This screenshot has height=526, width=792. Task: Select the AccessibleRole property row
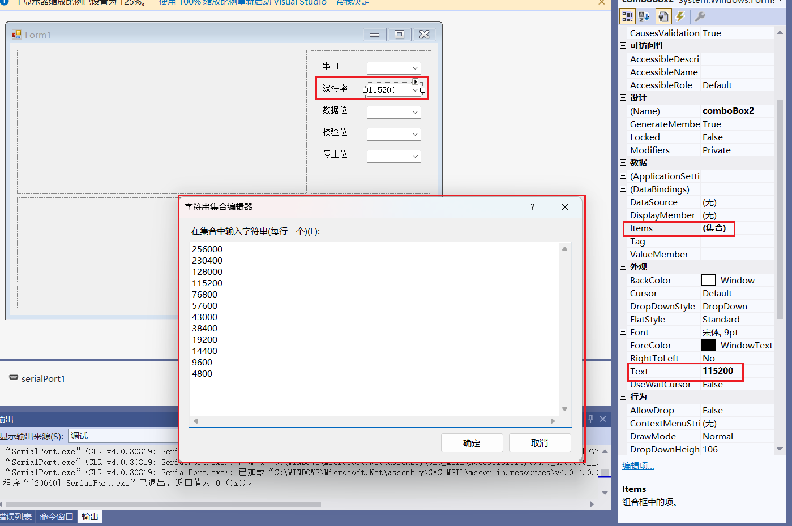pyautogui.click(x=701, y=85)
